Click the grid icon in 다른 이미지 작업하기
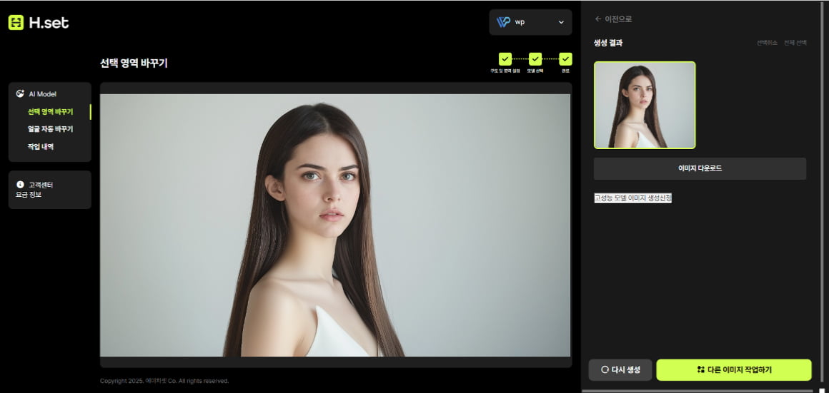Viewport: 829px width, 393px height. tap(700, 370)
